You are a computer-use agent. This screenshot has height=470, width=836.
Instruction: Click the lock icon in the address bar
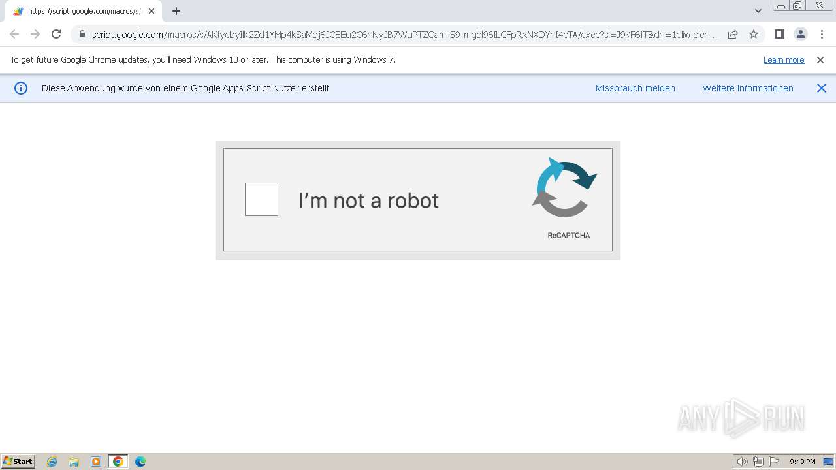pos(82,35)
